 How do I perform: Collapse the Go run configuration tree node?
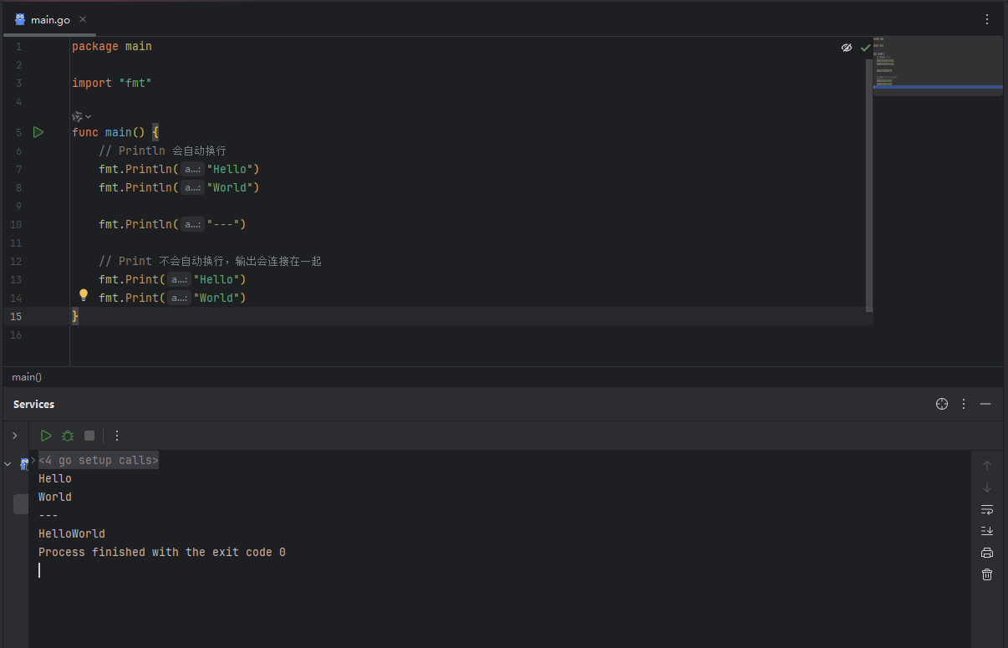click(8, 463)
